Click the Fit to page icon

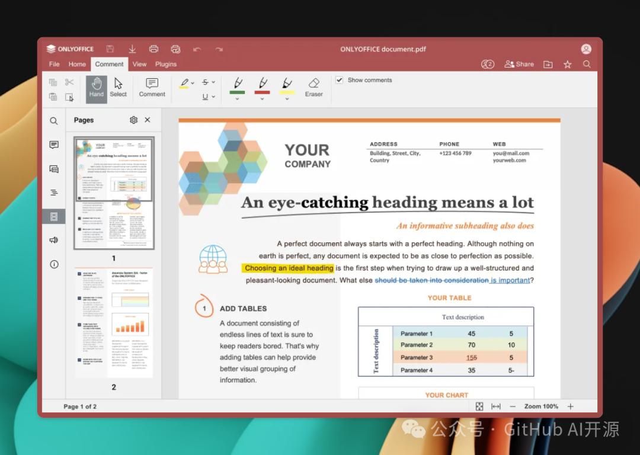click(x=479, y=406)
